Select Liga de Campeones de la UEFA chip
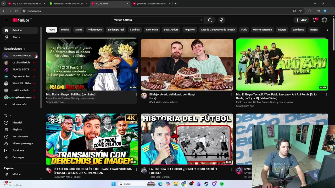 tap(218, 30)
